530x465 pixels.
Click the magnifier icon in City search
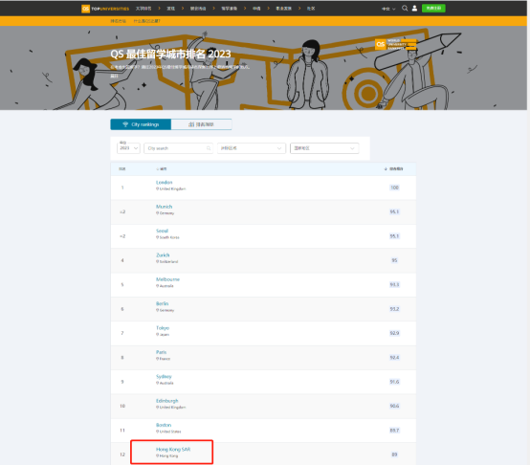pos(209,148)
